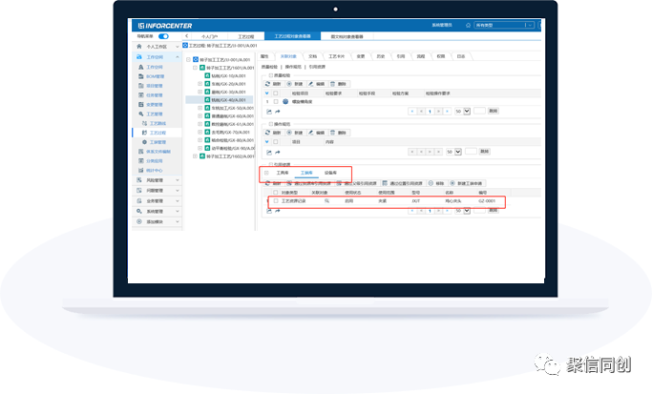Screen dimensions: 652x394
Task: Collapse tab bar with left chevron
Action: click(x=187, y=36)
